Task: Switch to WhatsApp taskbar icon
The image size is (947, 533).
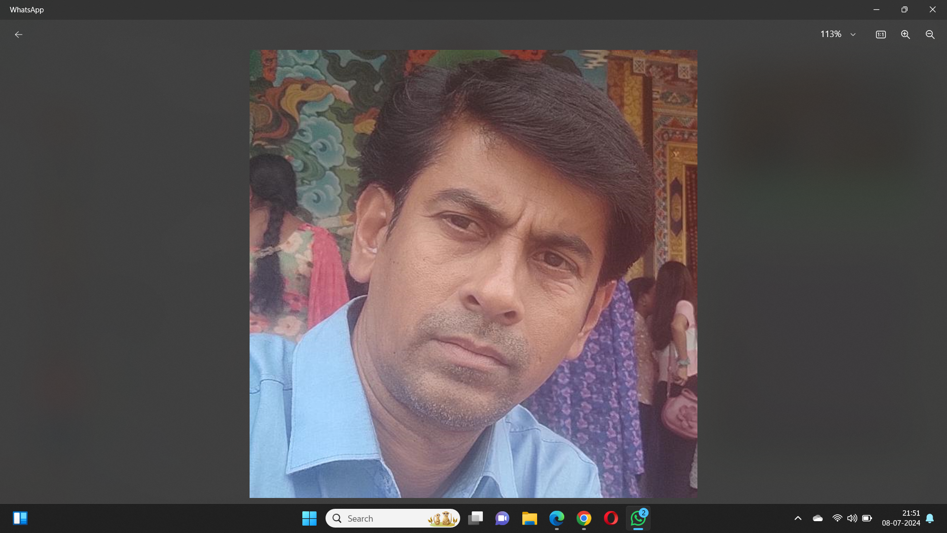Action: (638, 518)
